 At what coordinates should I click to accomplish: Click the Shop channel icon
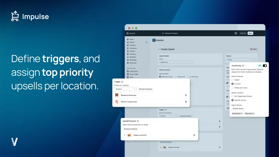click(128, 77)
